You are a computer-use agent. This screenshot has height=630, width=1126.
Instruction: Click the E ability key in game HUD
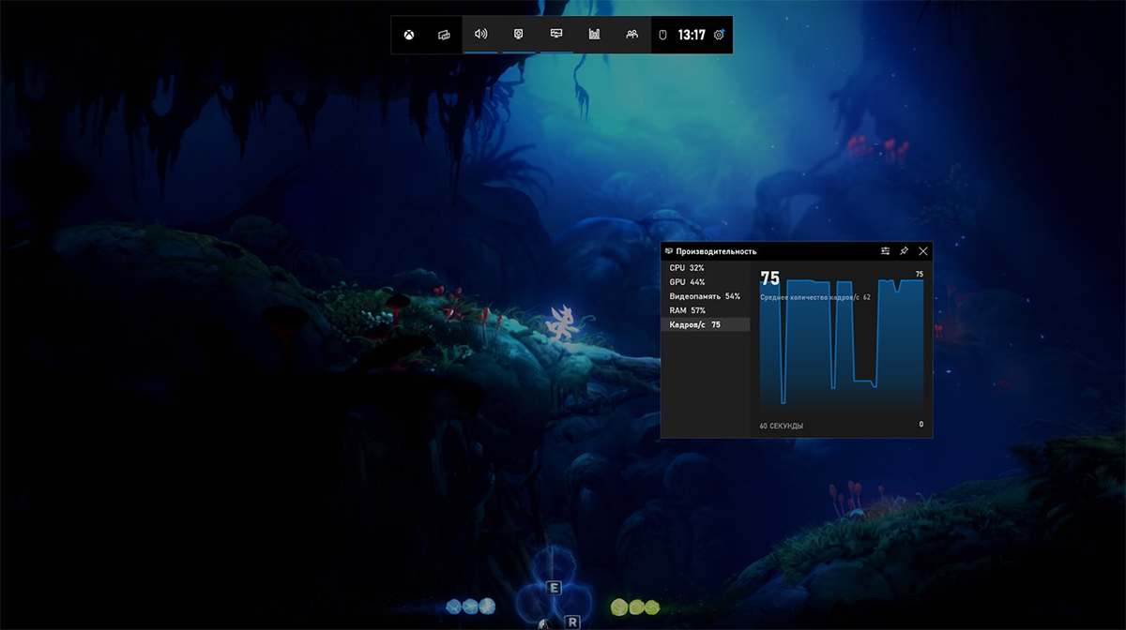click(554, 588)
